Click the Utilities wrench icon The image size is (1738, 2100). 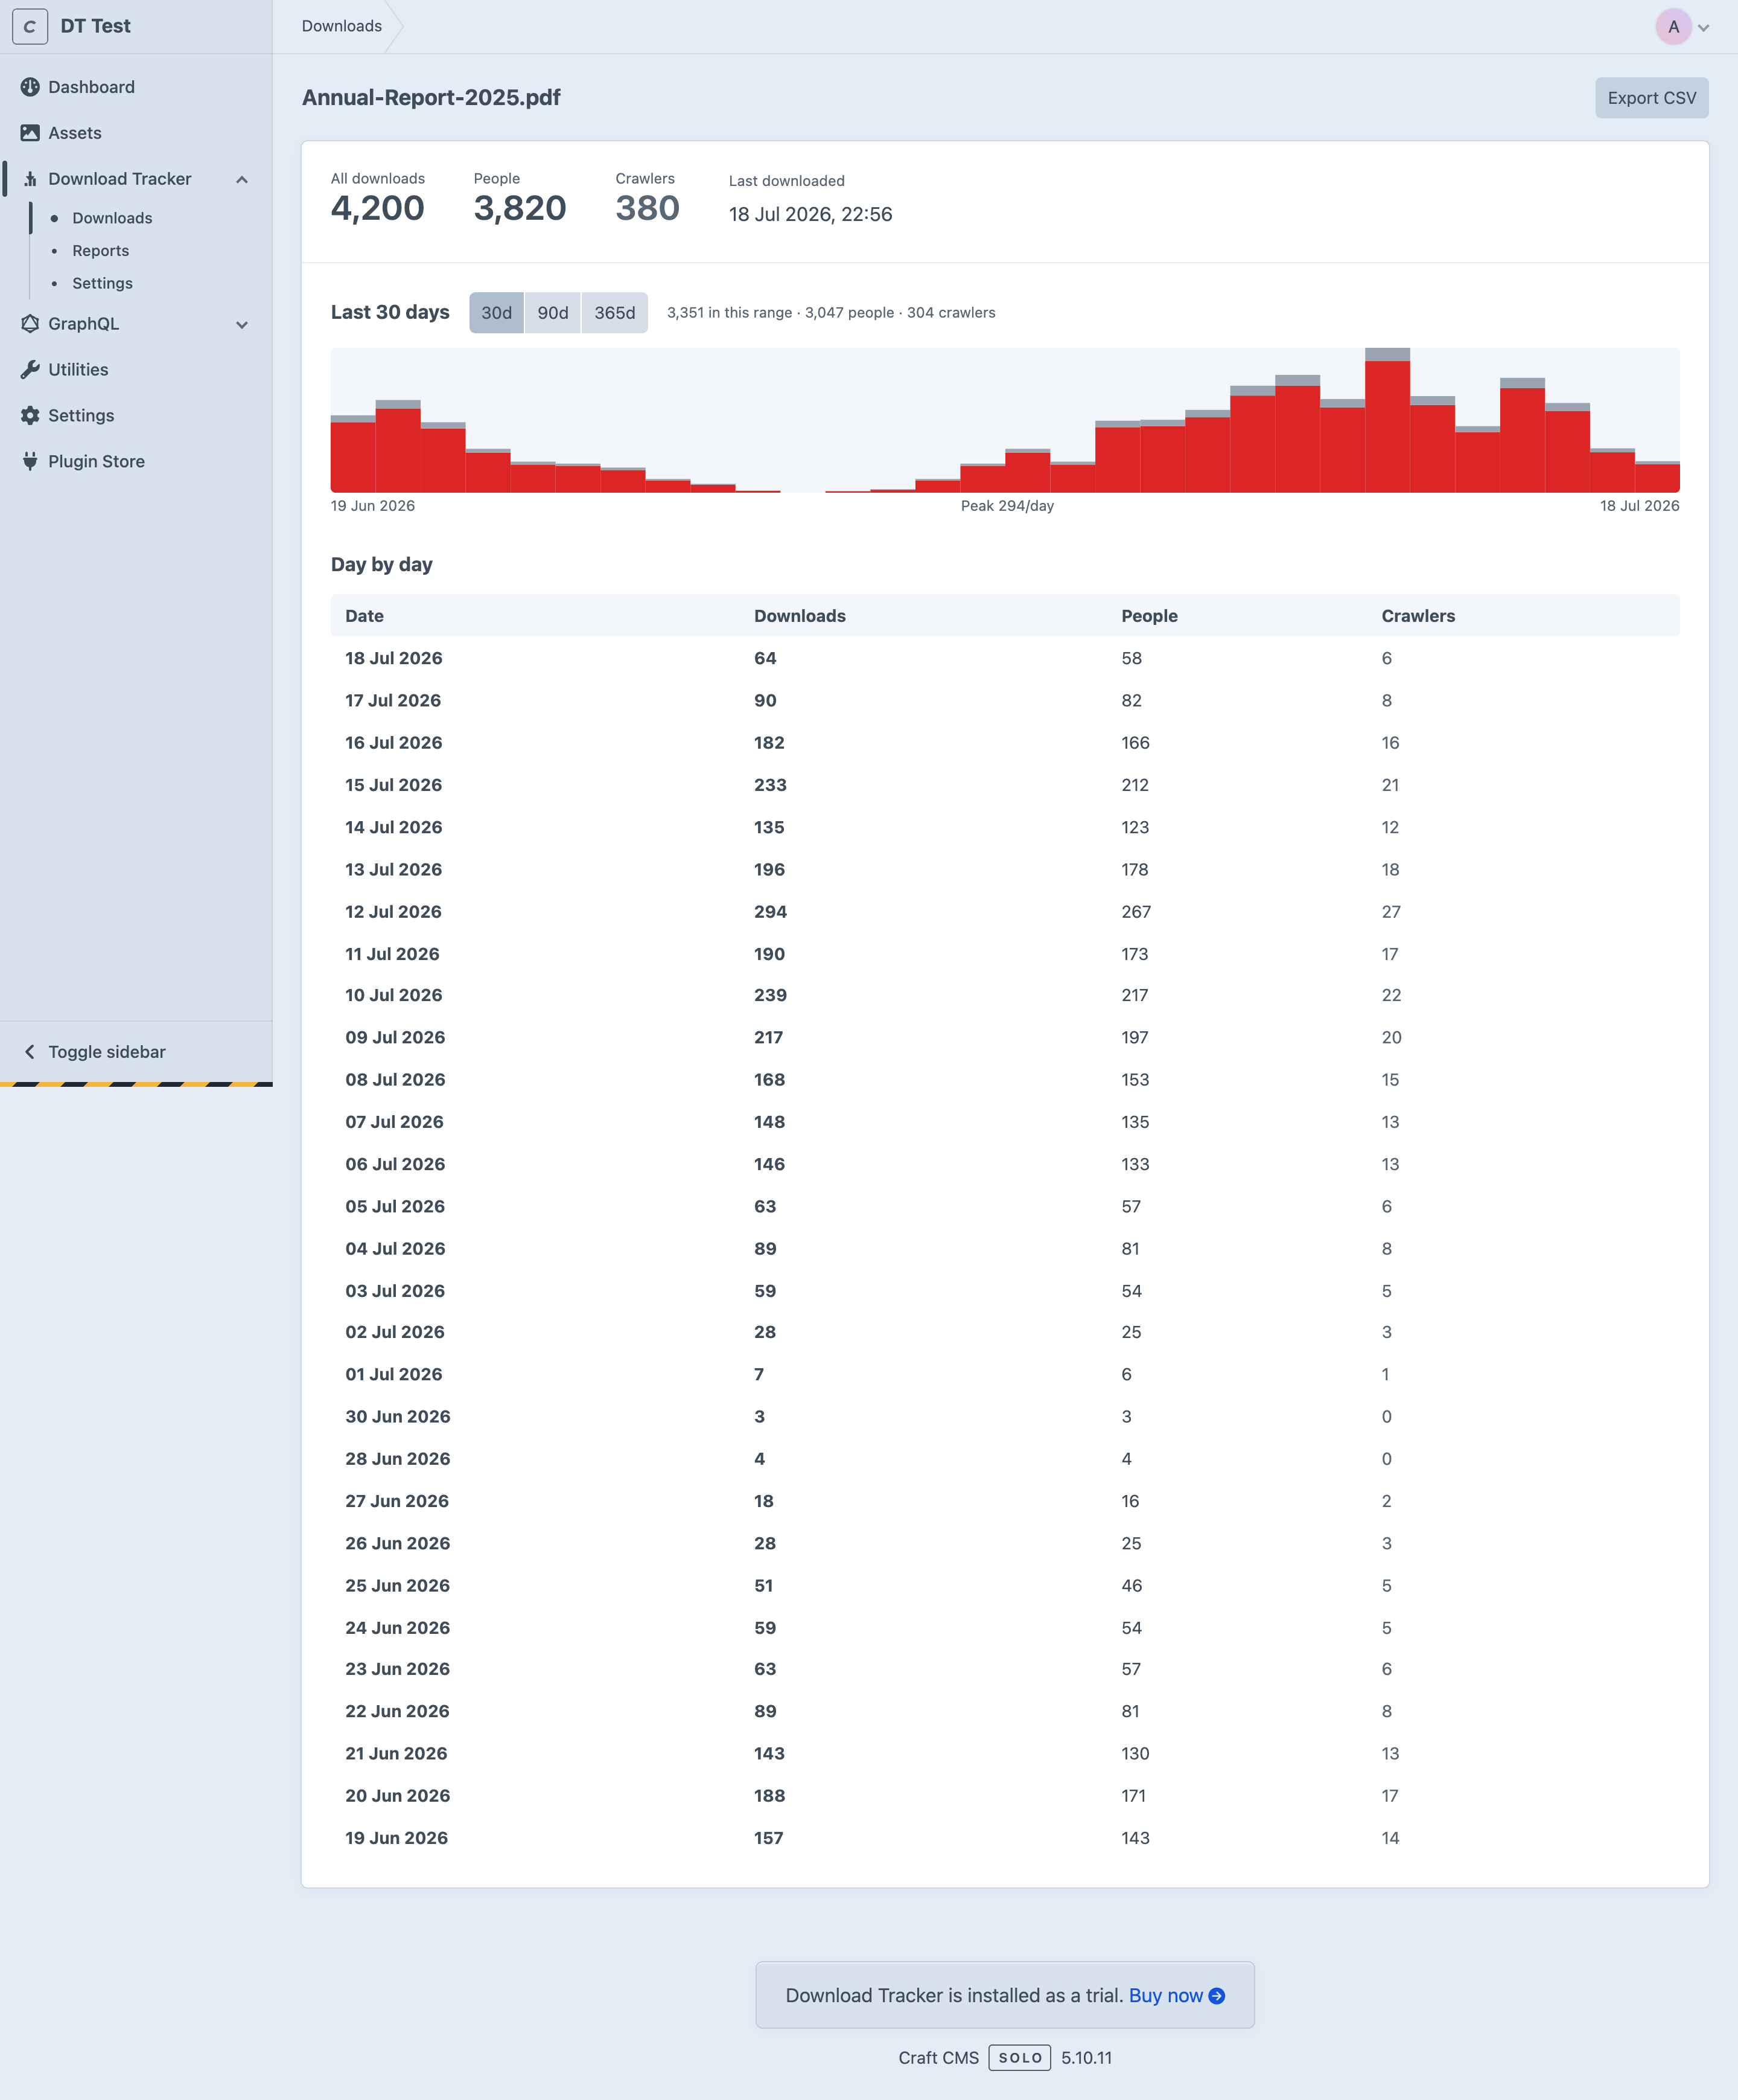(x=30, y=370)
